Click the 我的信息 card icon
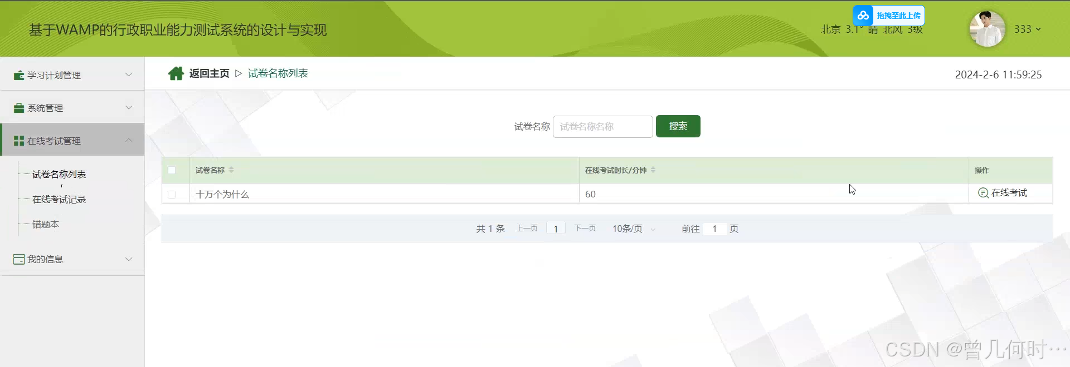Viewport: 1070px width, 367px height. pos(19,259)
